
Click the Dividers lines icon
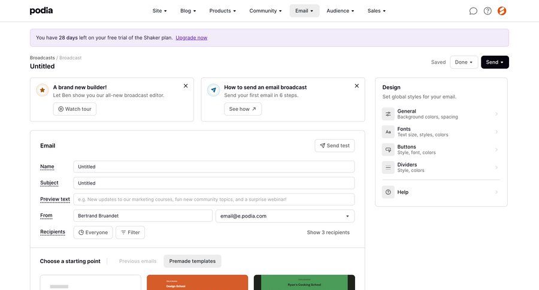pyautogui.click(x=388, y=168)
